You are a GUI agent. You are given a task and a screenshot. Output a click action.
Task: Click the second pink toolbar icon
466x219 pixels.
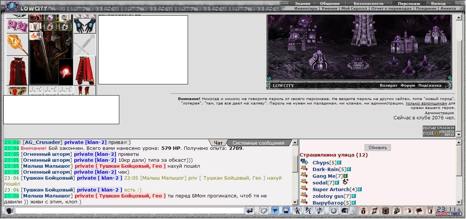375,211
